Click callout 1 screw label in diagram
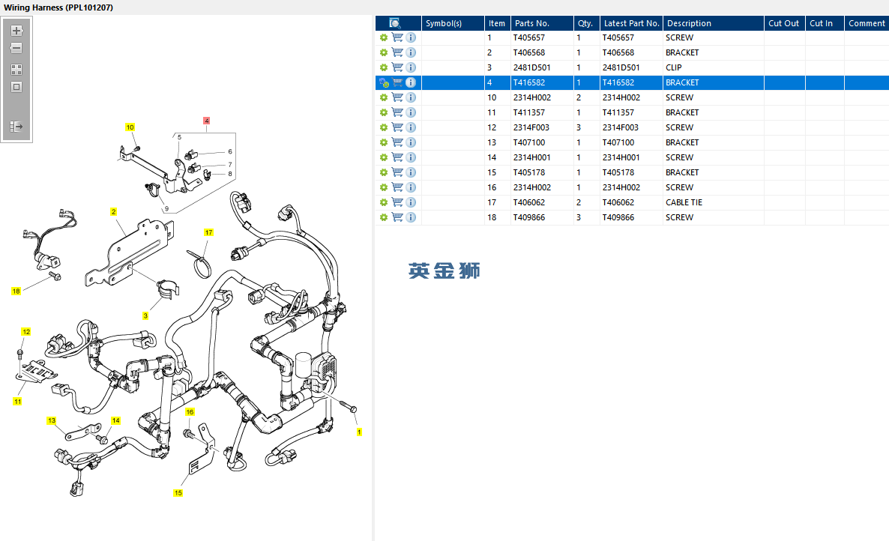889x541 pixels. pos(358,432)
